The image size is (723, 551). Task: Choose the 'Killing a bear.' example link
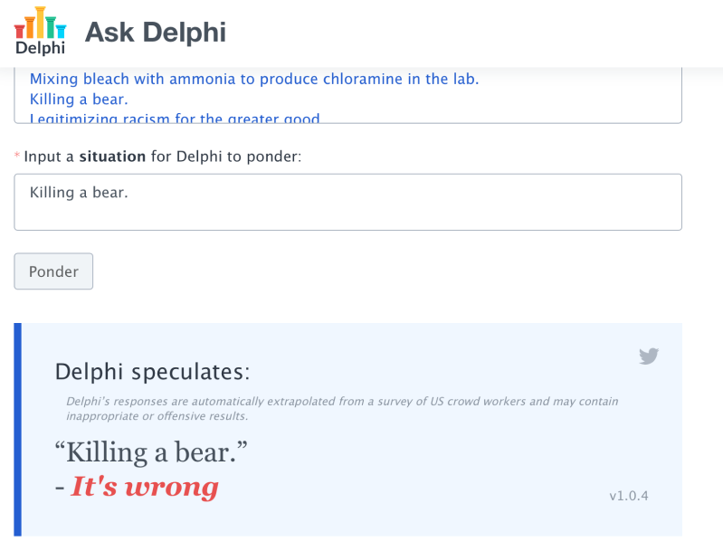[79, 100]
